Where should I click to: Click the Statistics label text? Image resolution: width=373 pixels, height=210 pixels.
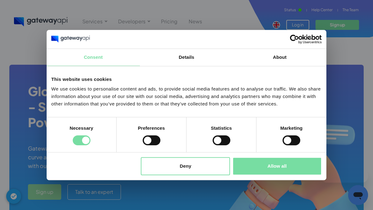221,128
